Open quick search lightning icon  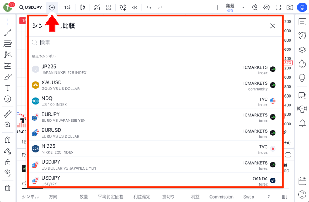click(255, 7)
